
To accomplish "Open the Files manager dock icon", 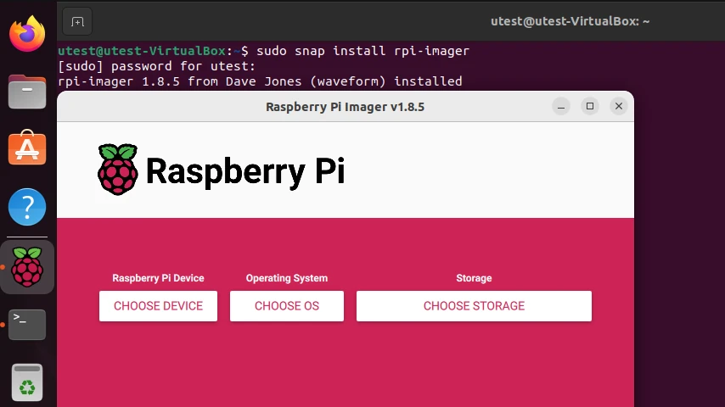I will (27, 92).
